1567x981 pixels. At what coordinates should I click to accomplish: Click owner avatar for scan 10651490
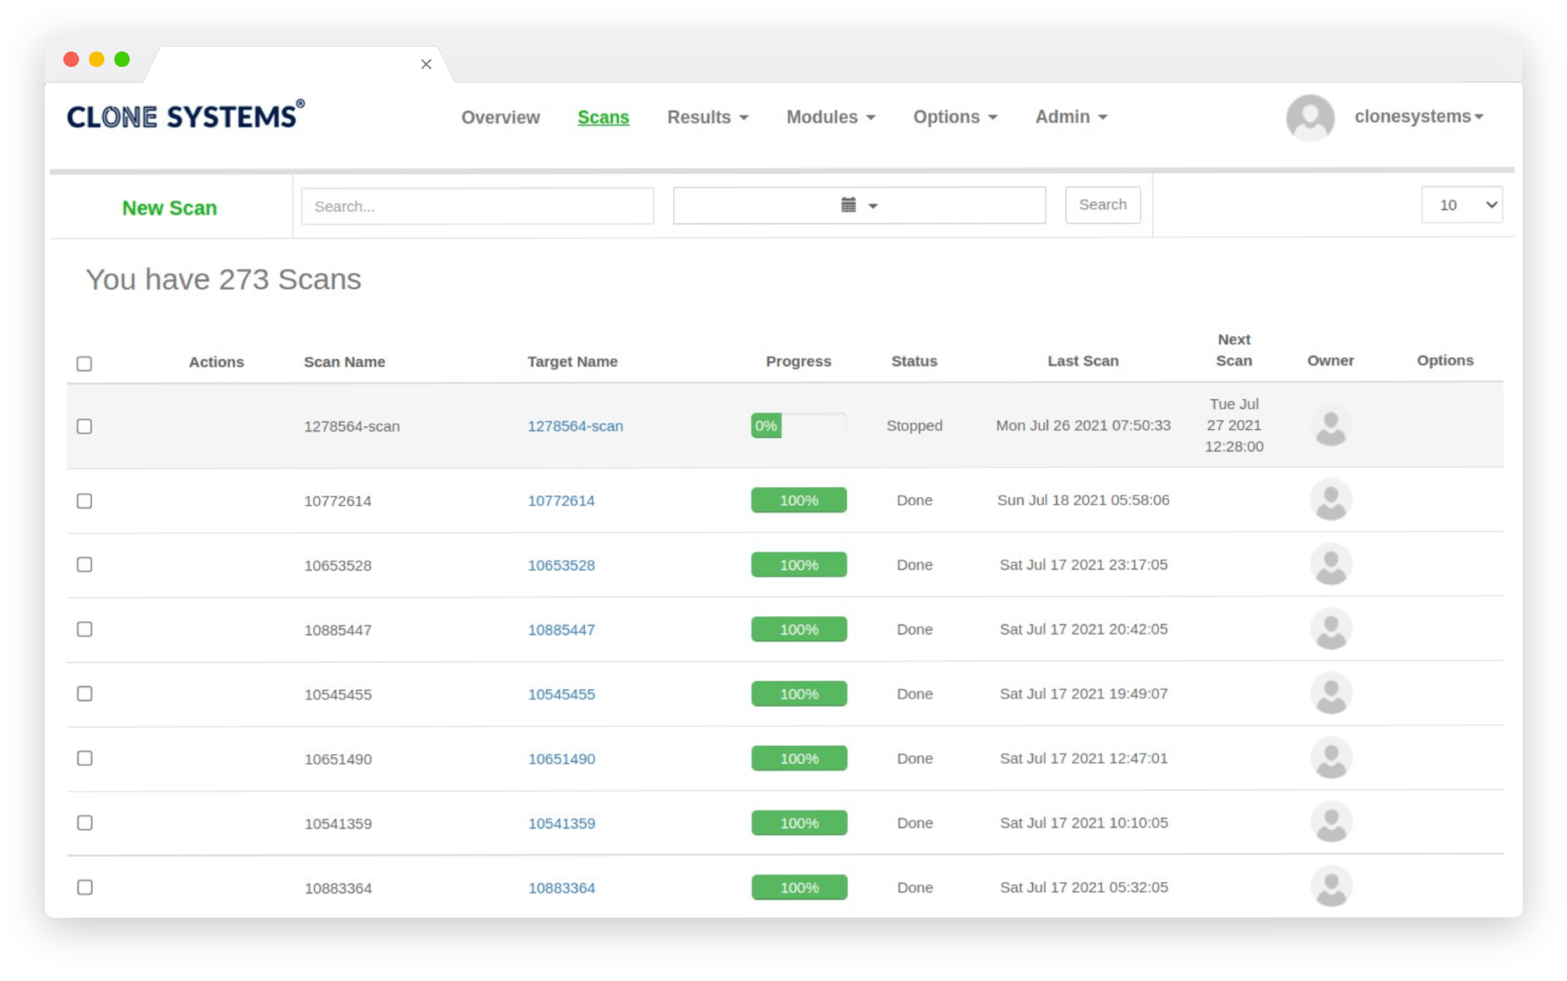1330,758
